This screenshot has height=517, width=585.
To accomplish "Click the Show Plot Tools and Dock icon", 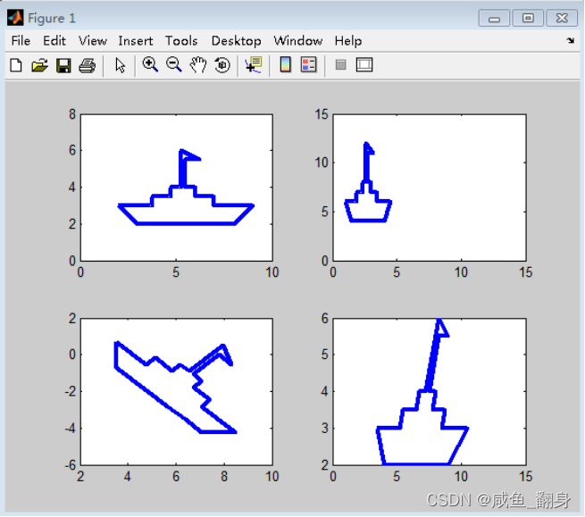I will coord(364,65).
